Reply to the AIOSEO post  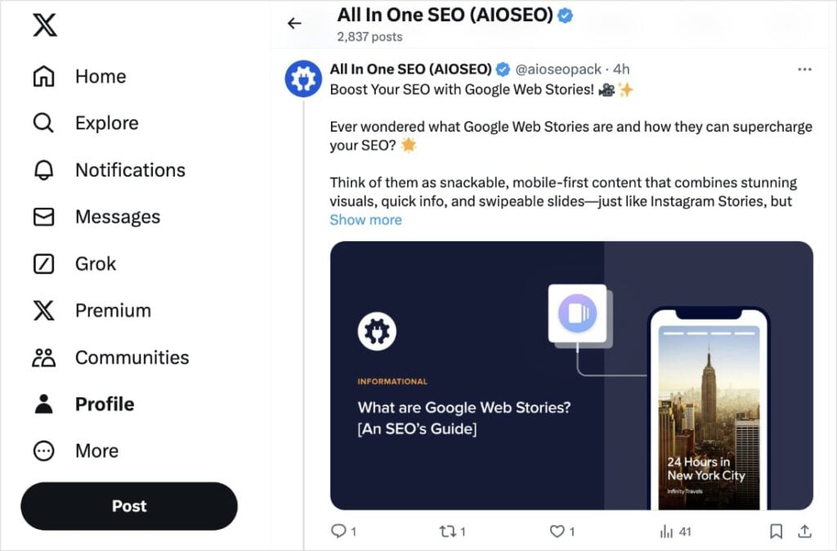[x=337, y=531]
